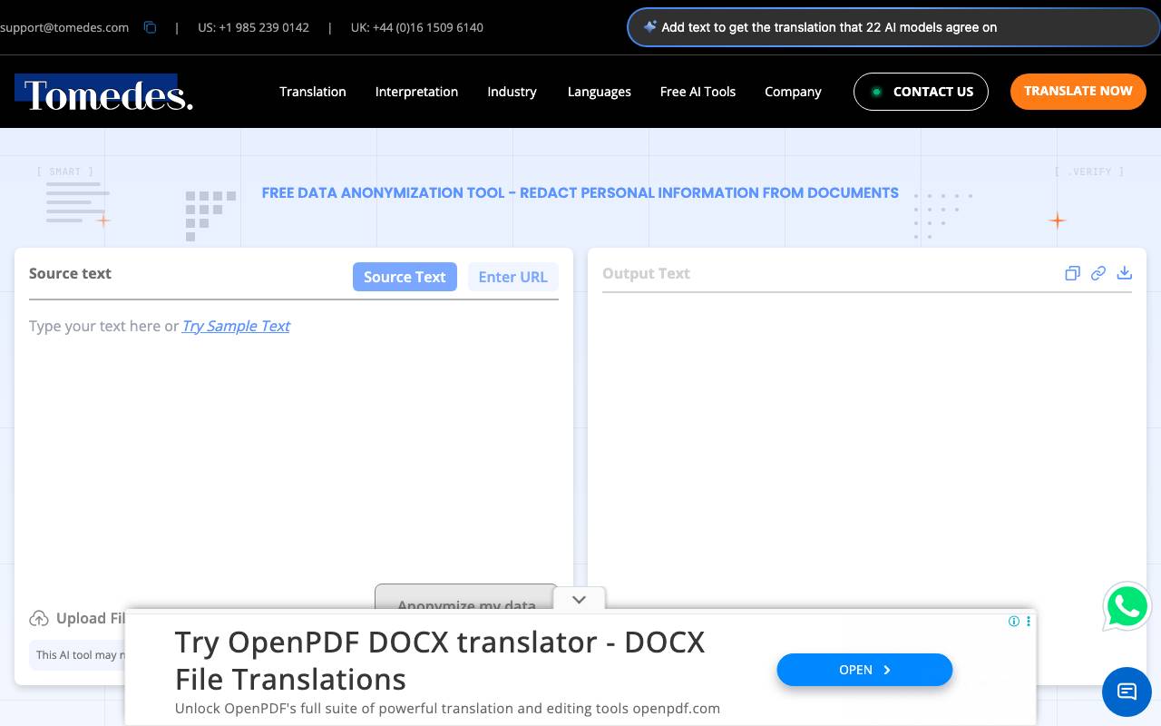Open the Interpretation menu
1161x726 pixels.
(x=416, y=92)
